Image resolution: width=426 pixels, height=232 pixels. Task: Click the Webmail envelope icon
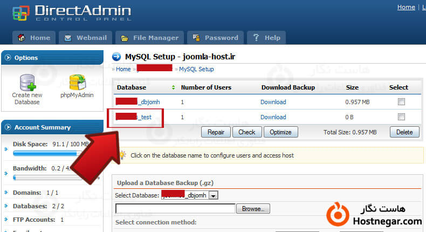click(x=68, y=38)
